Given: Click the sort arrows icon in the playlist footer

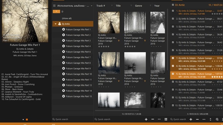Looking at the screenshot, I should click(x=210, y=119).
